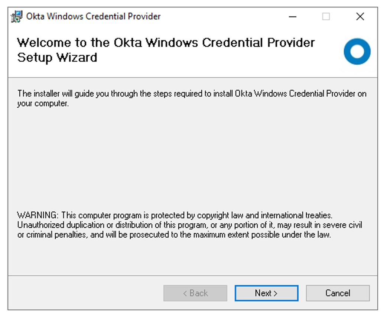The image size is (387, 317).
Task: Click the disabled < Back button
Action: (195, 293)
